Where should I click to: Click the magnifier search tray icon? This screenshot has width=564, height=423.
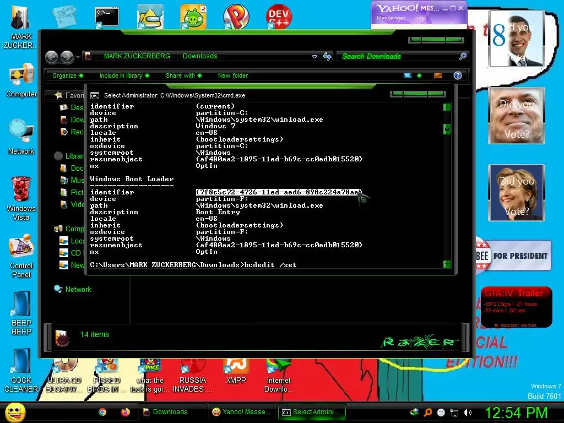[x=428, y=413]
